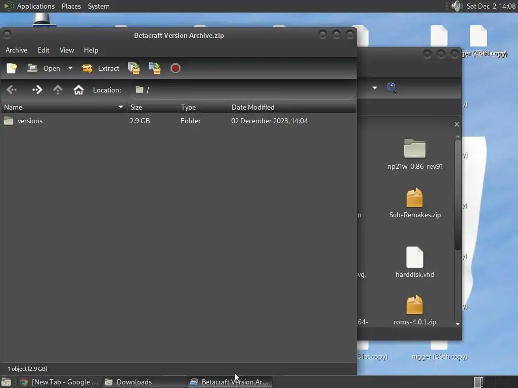Click the search magnifier icon in Downloads window
Image resolution: width=518 pixels, height=388 pixels.
tap(392, 88)
